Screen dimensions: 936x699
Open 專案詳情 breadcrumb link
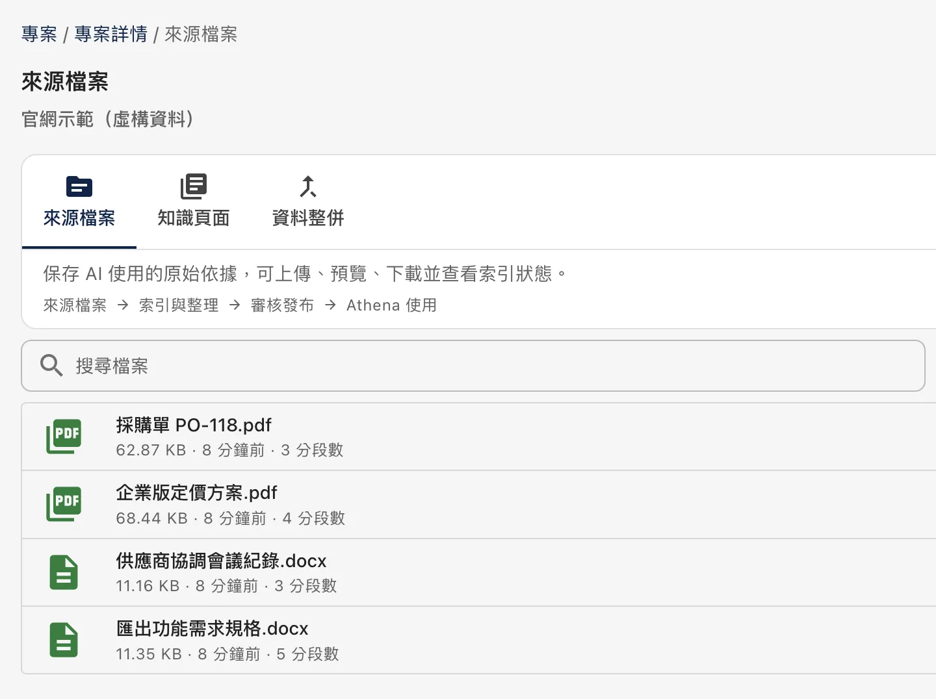(111, 34)
